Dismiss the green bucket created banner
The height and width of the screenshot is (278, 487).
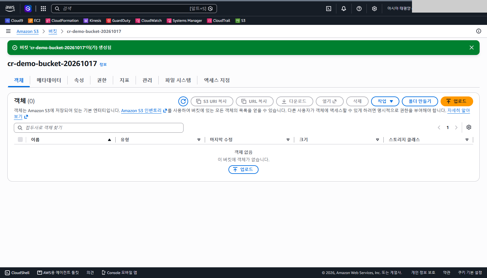click(x=472, y=48)
